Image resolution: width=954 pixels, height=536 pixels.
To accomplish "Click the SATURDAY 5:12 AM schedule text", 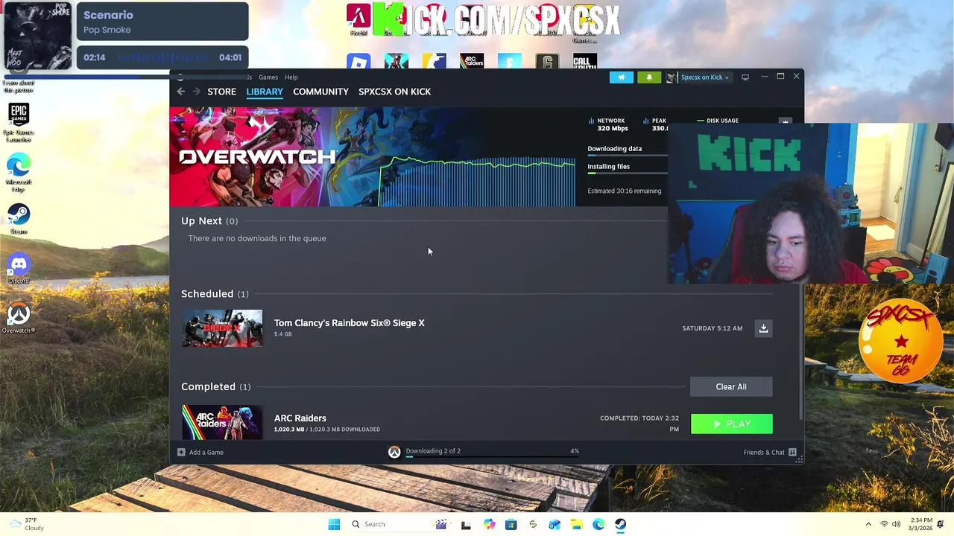I will tap(712, 328).
